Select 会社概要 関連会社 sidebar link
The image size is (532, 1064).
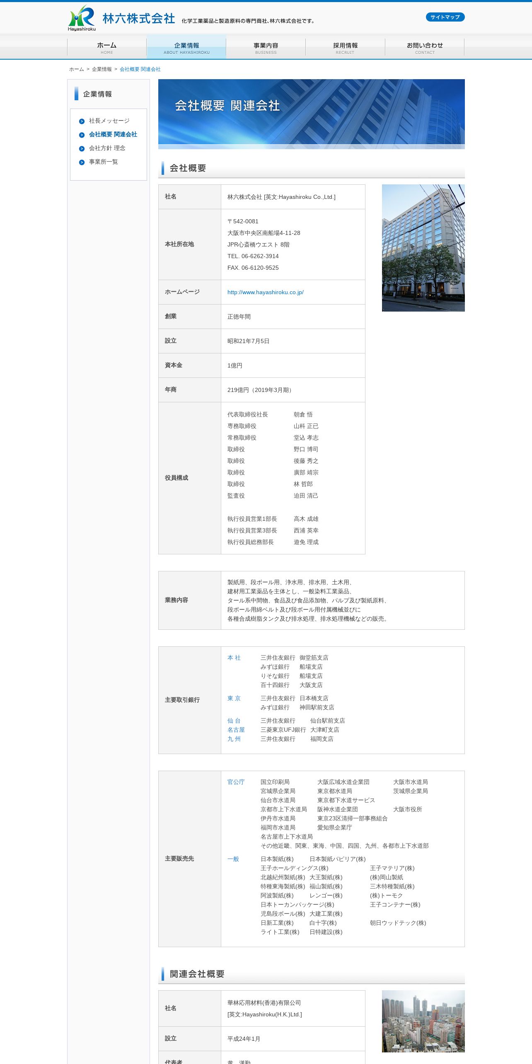pyautogui.click(x=113, y=134)
